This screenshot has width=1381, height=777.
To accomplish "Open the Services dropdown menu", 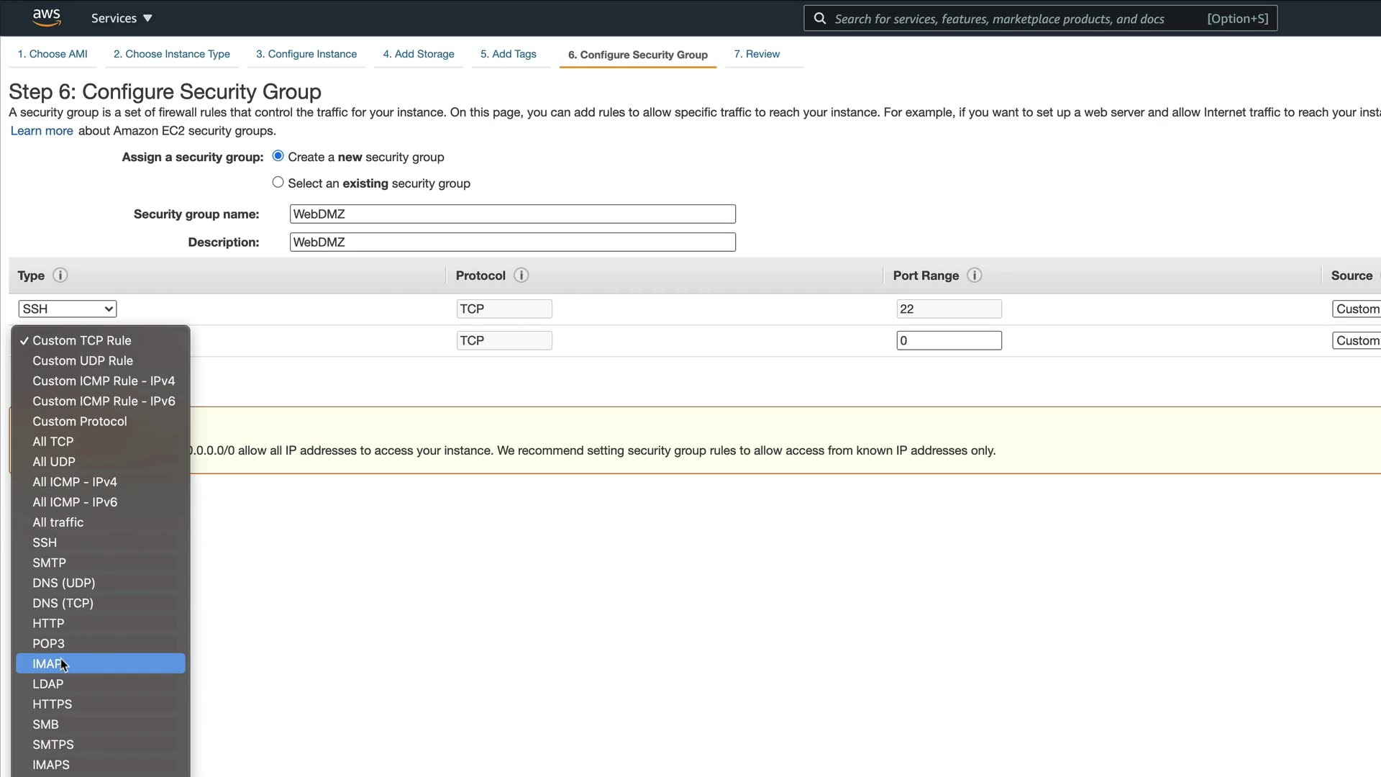I will coord(122,18).
